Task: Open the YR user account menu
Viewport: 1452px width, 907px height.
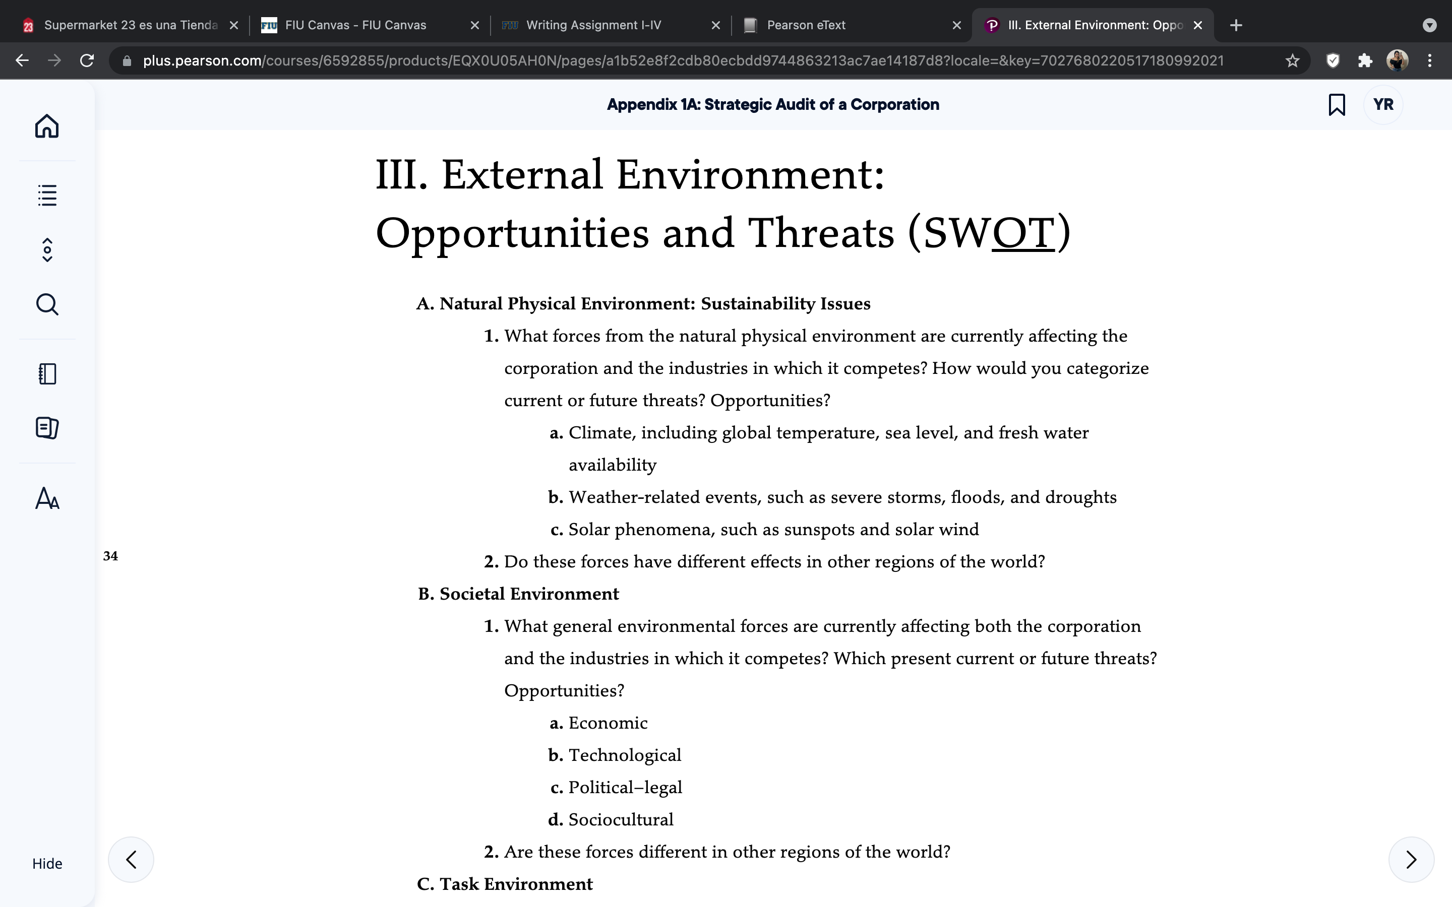Action: click(x=1383, y=104)
